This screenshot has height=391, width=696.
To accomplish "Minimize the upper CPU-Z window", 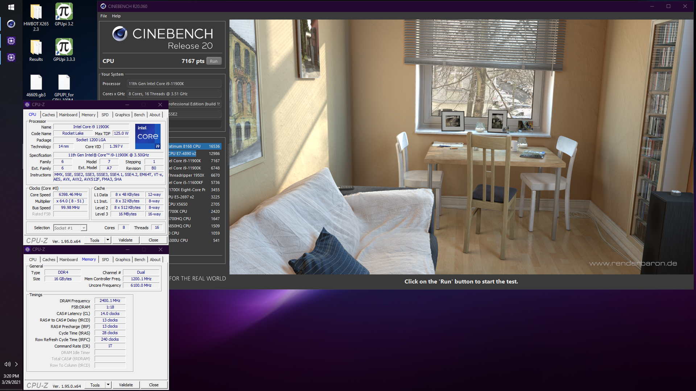I will pos(127,105).
